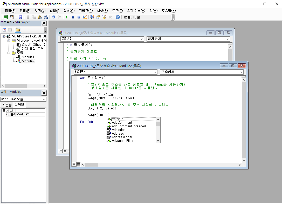Switch to 항목별 properties tab
This screenshot has height=204, width=283.
(19, 104)
